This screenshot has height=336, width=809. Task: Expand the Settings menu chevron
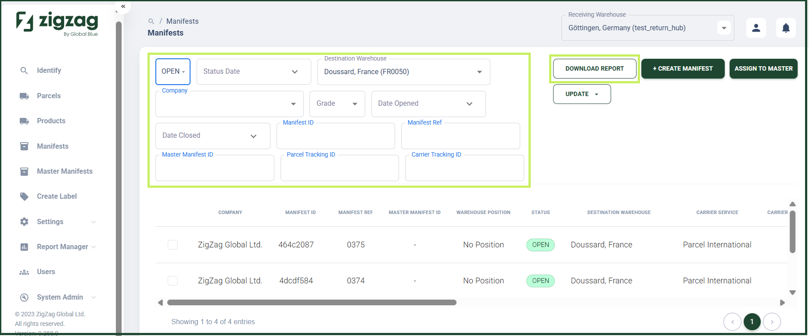(93, 222)
